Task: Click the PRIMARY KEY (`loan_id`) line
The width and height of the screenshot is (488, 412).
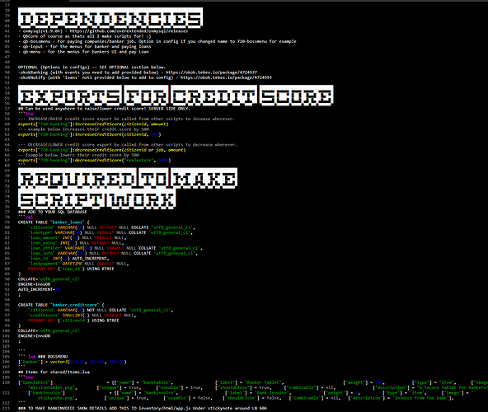Action: [71, 269]
